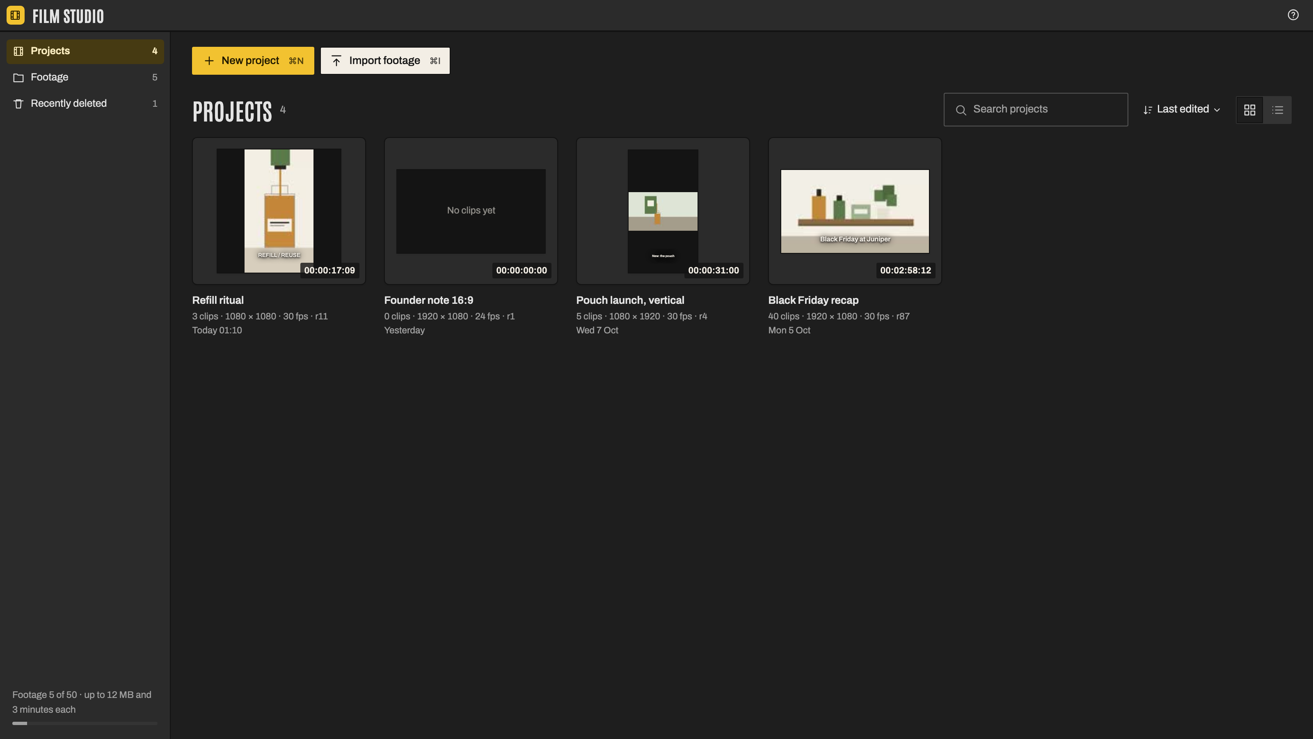The width and height of the screenshot is (1313, 739).
Task: Click the Black Friday recap title
Action: [814, 301]
